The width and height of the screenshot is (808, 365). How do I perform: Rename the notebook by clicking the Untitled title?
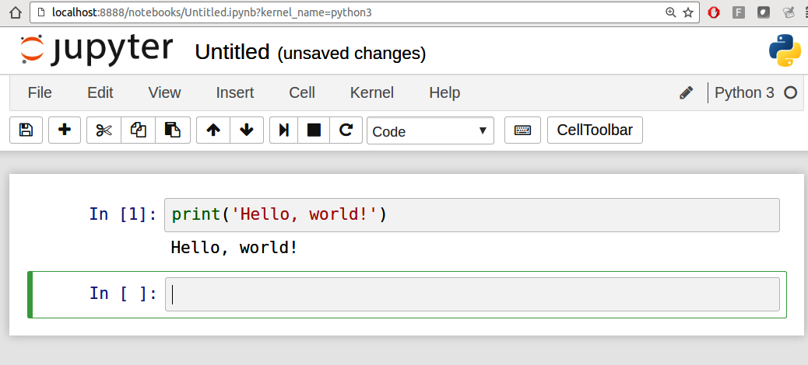231,52
